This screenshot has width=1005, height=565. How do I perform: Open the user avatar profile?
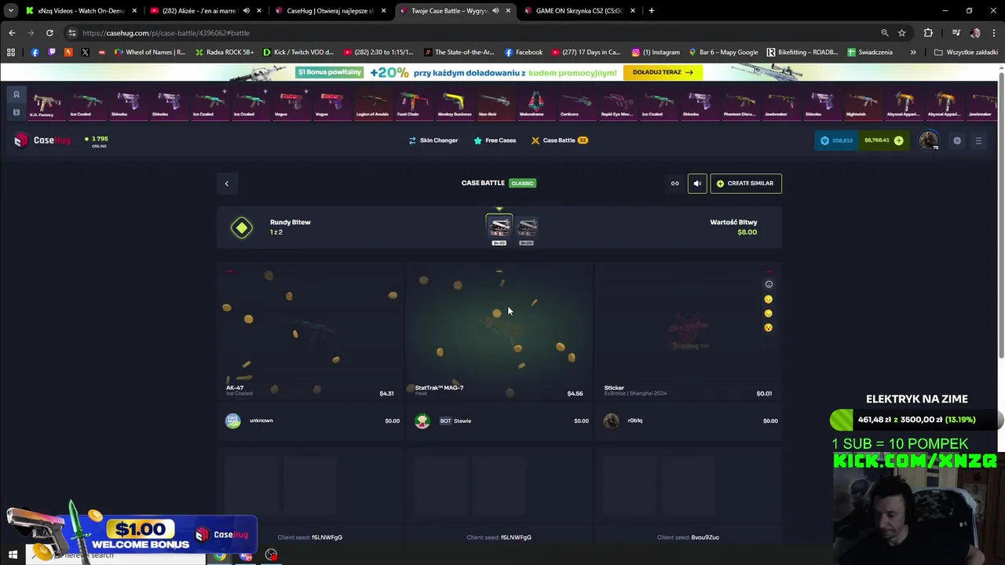coord(929,140)
